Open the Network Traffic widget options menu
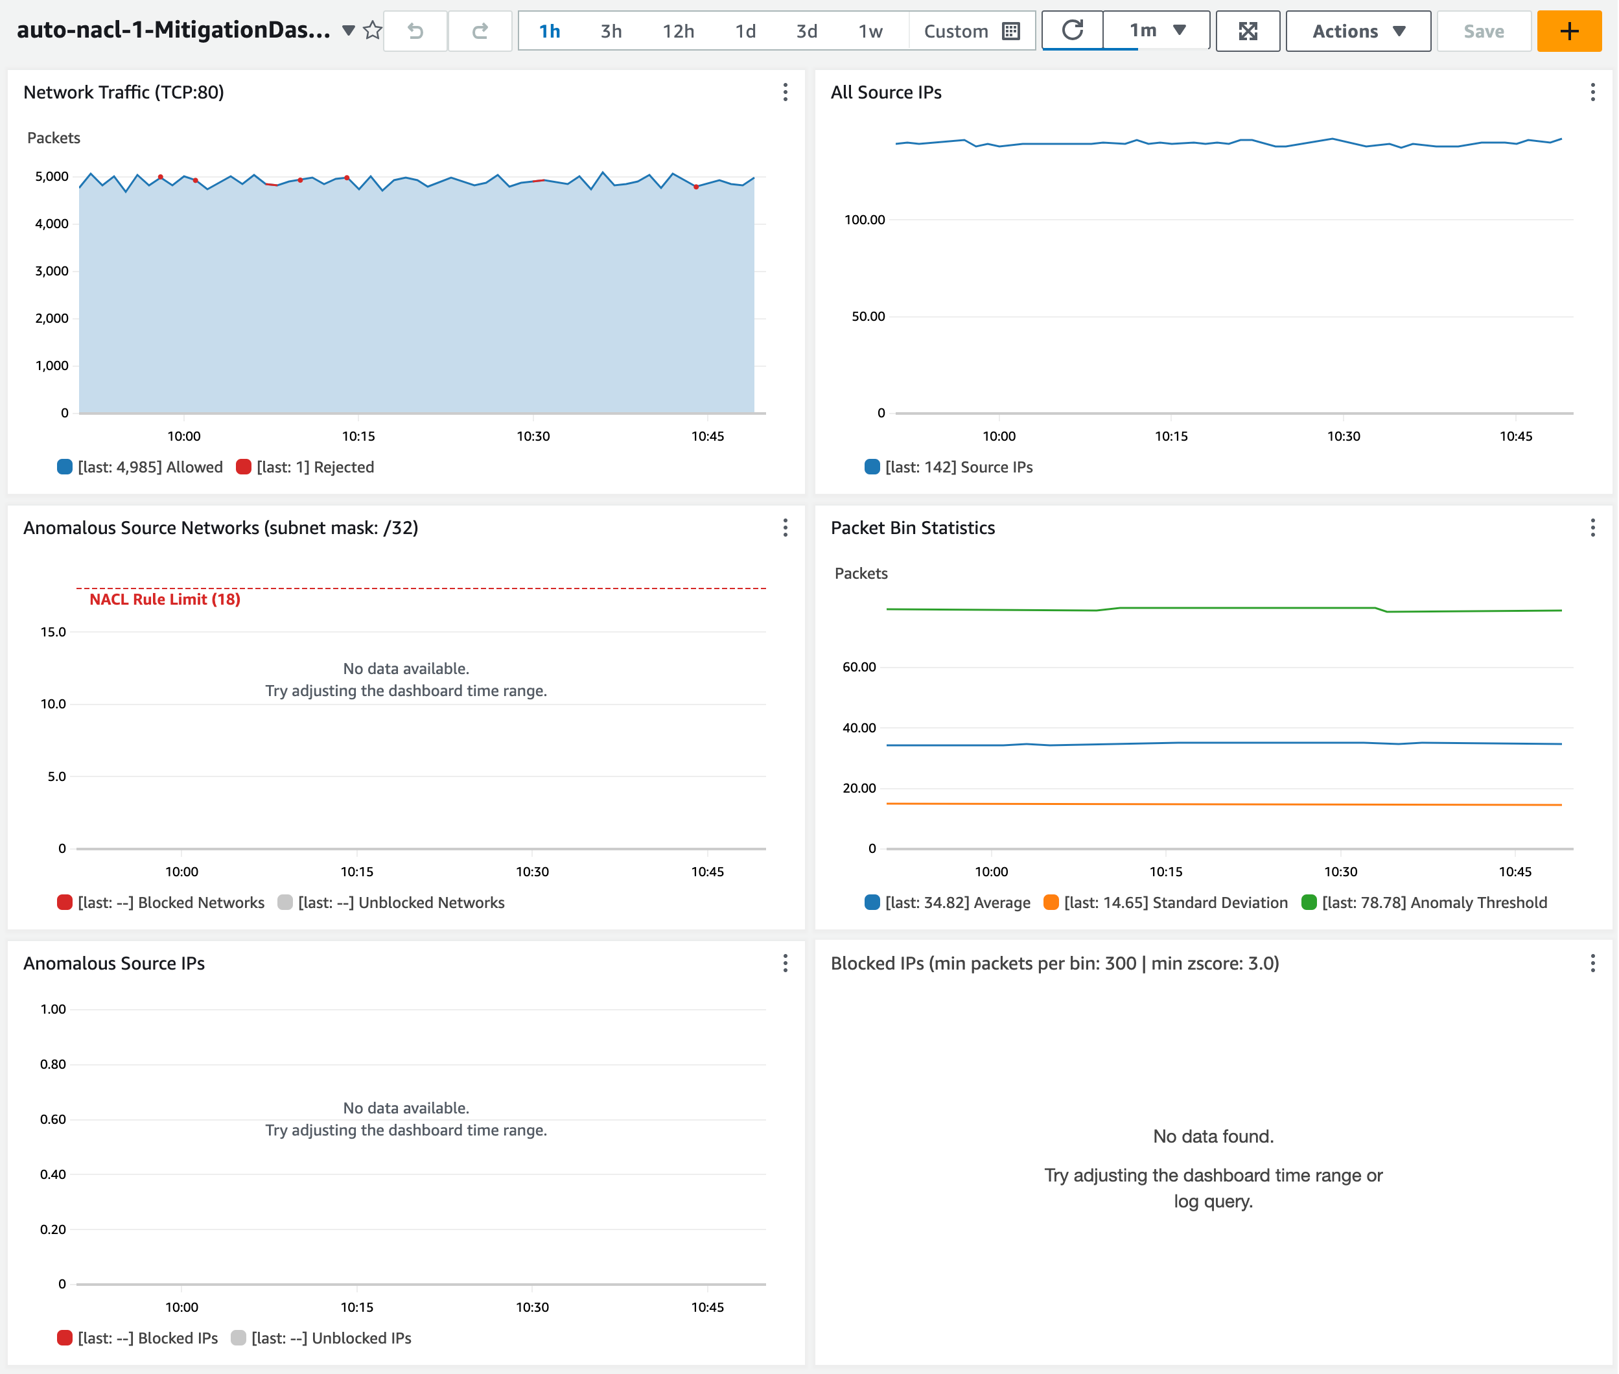 tap(785, 93)
